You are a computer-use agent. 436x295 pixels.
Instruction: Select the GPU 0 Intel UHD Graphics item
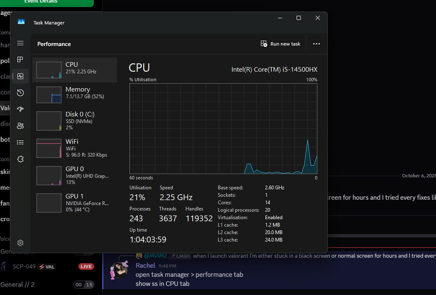tap(75, 175)
